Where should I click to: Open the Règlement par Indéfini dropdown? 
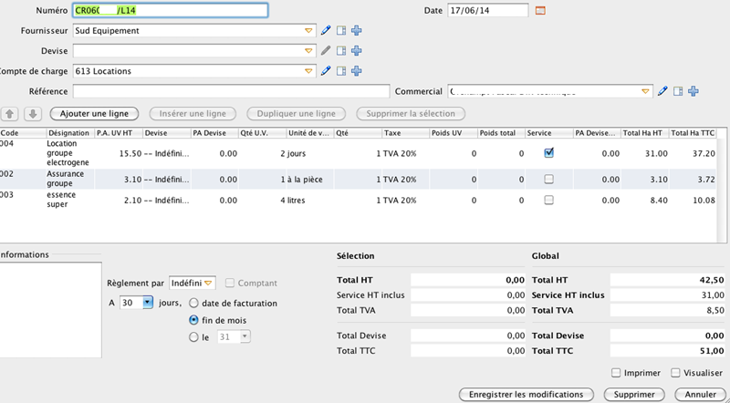click(x=193, y=283)
